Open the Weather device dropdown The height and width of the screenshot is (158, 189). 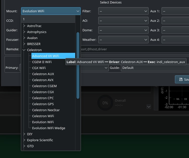point(123,40)
